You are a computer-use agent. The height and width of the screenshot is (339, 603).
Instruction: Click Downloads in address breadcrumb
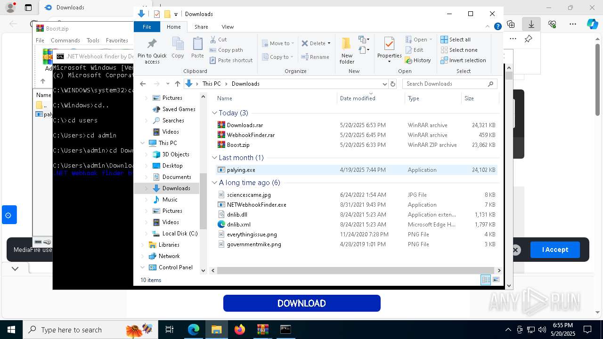(245, 84)
